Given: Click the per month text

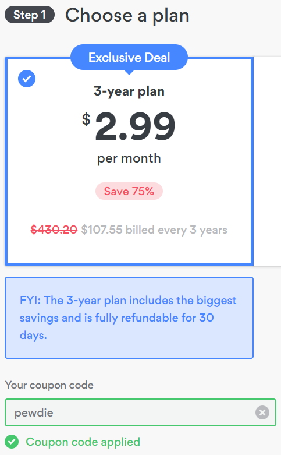Looking at the screenshot, I should tap(129, 159).
